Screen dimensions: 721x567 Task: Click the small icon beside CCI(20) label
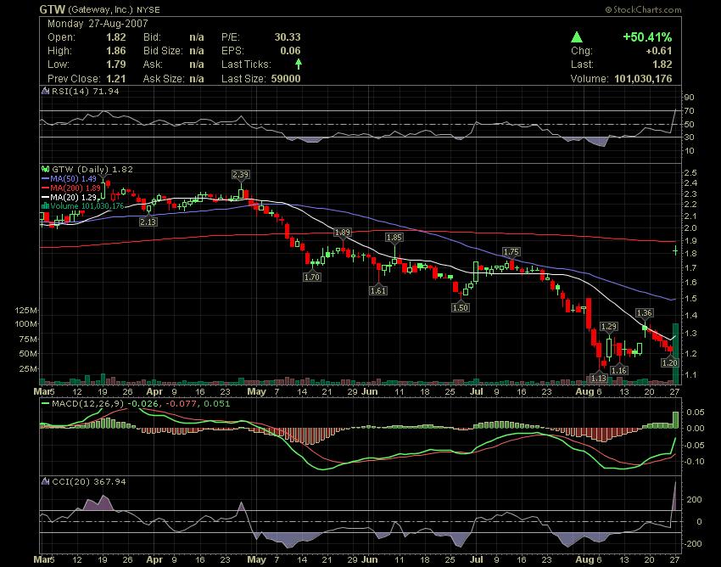tap(45, 481)
